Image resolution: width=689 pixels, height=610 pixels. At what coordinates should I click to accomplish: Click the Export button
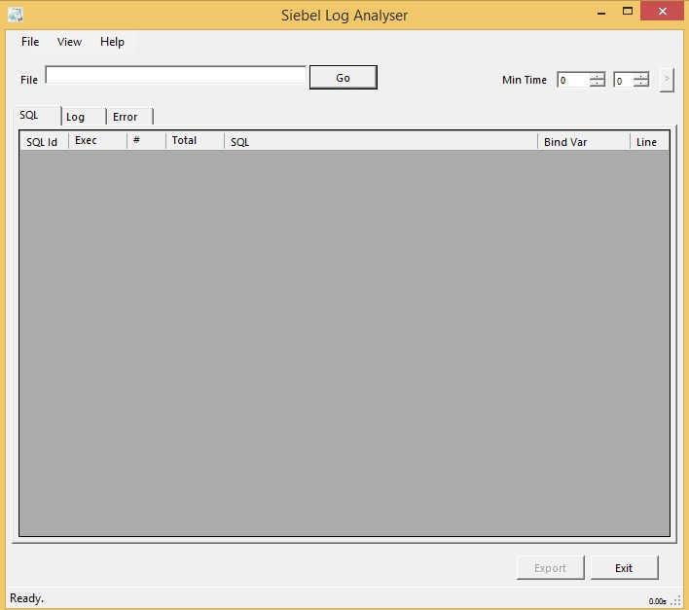point(551,568)
